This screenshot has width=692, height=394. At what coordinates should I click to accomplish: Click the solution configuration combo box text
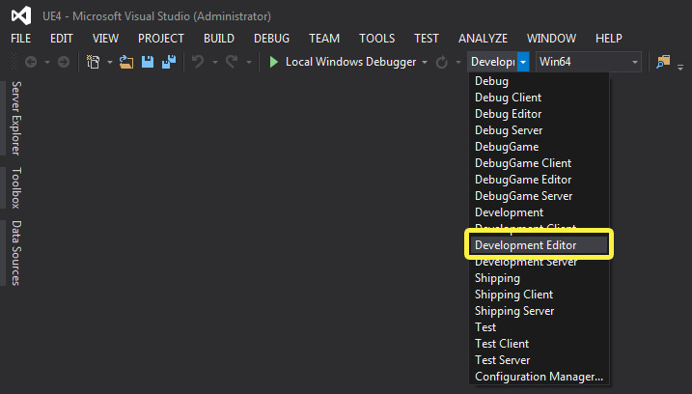coord(492,62)
